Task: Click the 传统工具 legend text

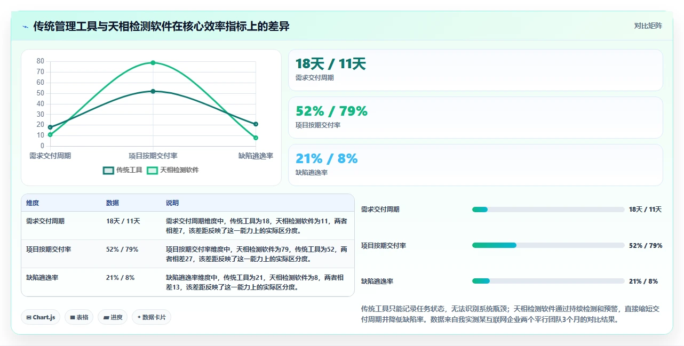Action: 129,170
